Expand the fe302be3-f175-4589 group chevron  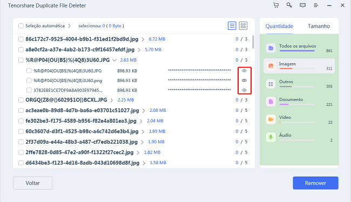tap(141, 122)
